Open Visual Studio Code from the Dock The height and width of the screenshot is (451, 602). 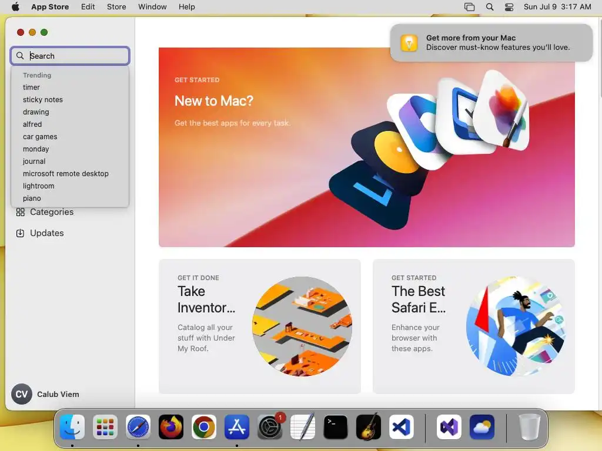[402, 427]
